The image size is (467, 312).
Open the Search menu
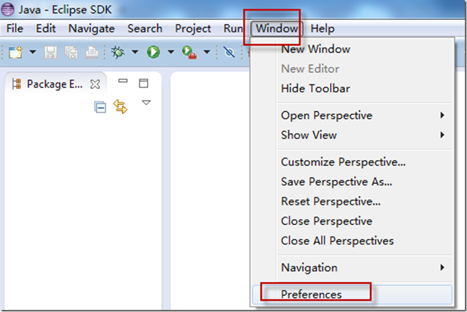coord(145,29)
